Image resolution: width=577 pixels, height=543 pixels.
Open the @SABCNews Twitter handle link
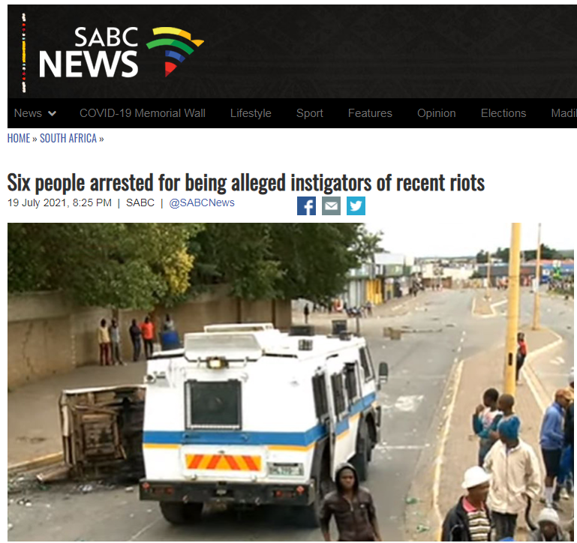(202, 202)
